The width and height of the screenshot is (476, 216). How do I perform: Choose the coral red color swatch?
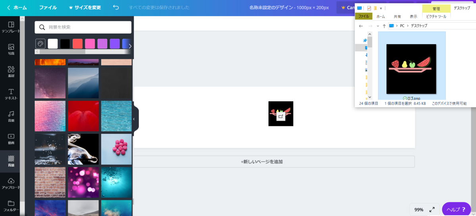pos(77,44)
